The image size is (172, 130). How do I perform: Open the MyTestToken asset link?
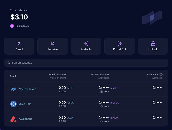pyautogui.click(x=28, y=89)
